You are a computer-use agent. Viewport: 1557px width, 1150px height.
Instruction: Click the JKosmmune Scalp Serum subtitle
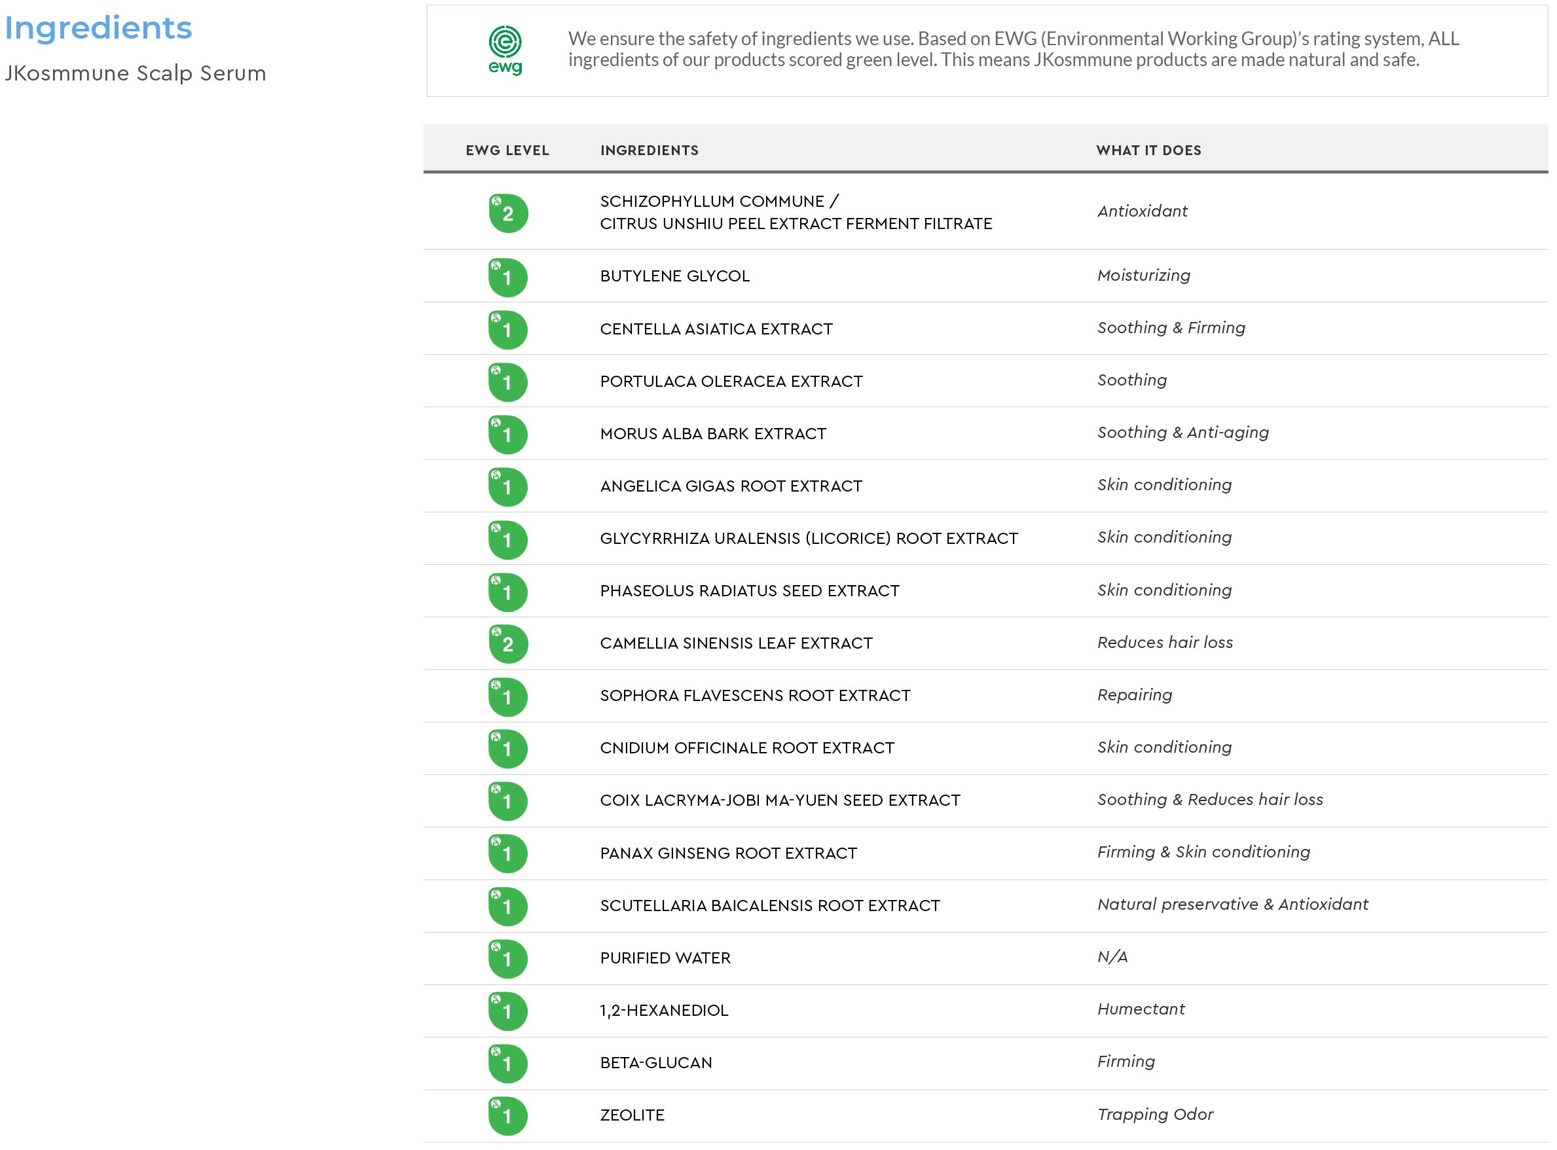pos(136,73)
